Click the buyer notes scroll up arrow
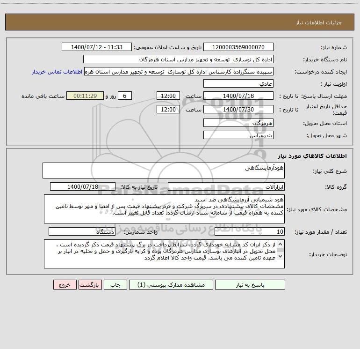360x349 pixels. click(280, 244)
